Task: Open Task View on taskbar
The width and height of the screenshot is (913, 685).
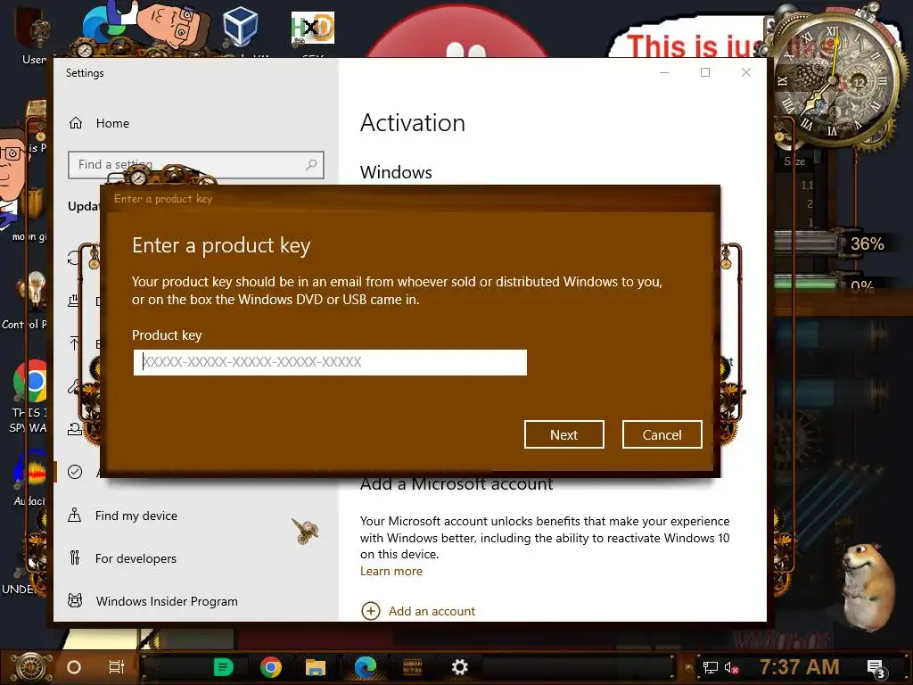Action: [x=117, y=667]
